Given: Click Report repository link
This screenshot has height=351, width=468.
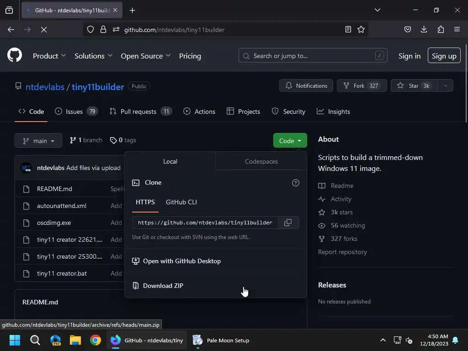Looking at the screenshot, I should pyautogui.click(x=342, y=252).
